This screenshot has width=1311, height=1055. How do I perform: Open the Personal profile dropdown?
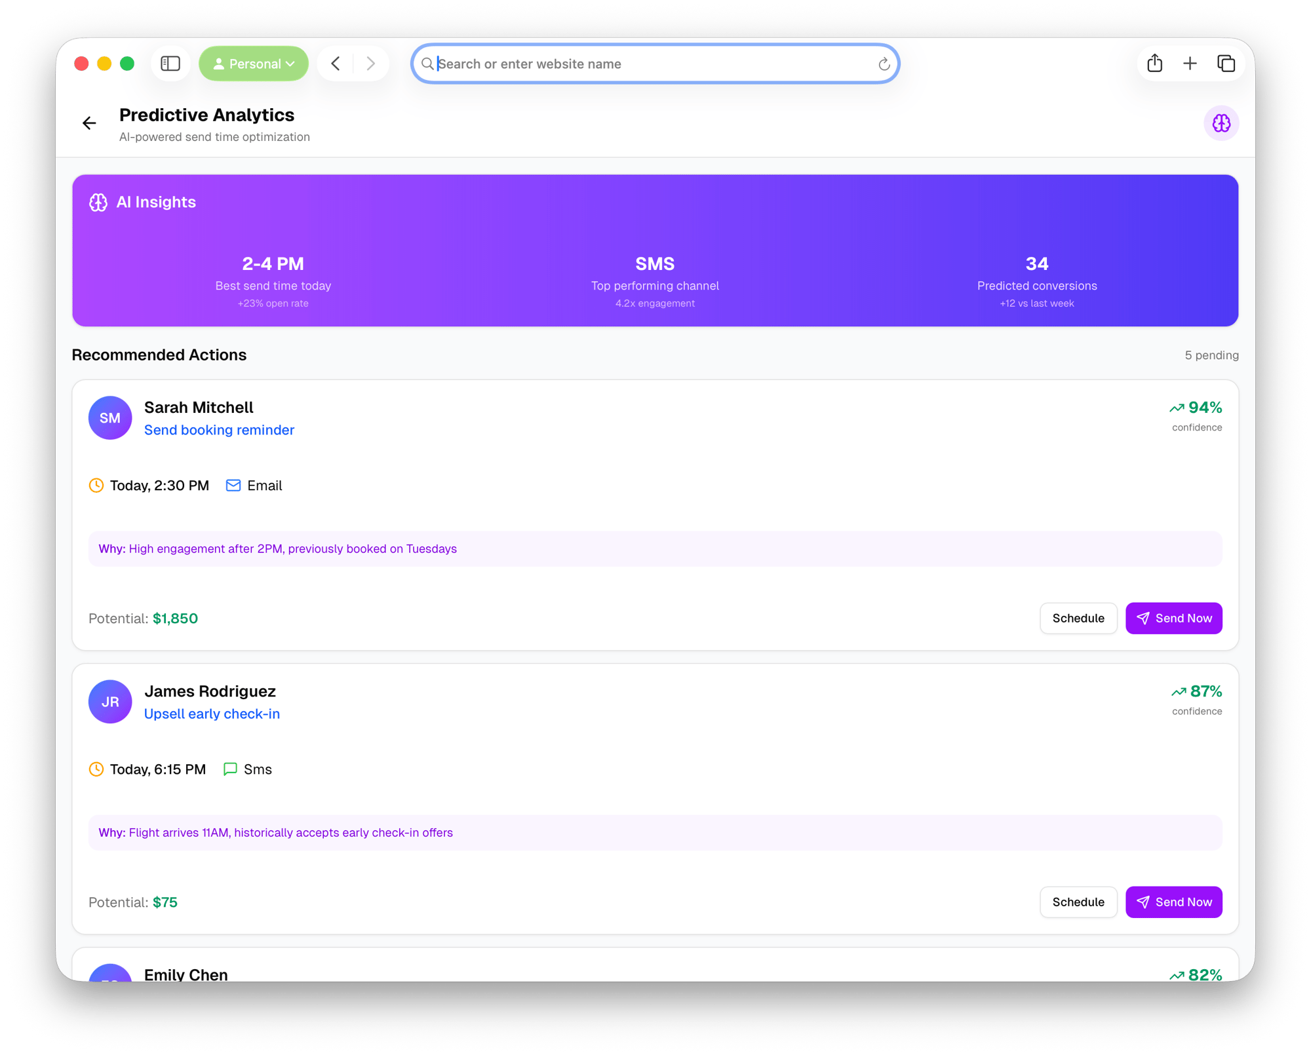[254, 64]
